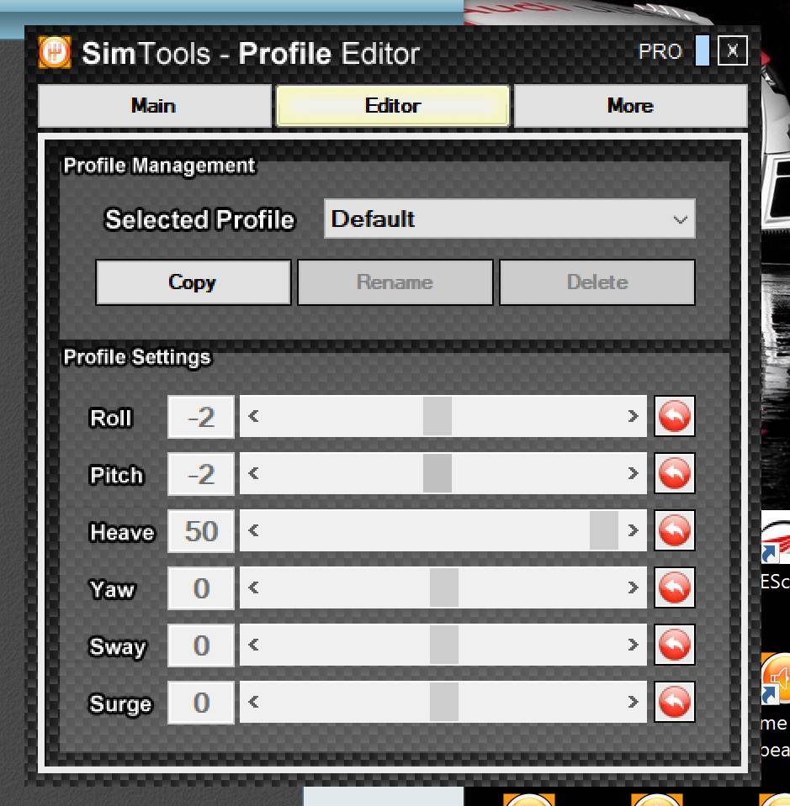790x806 pixels.
Task: Increase Sway using the slider's right arrow
Action: [x=633, y=645]
